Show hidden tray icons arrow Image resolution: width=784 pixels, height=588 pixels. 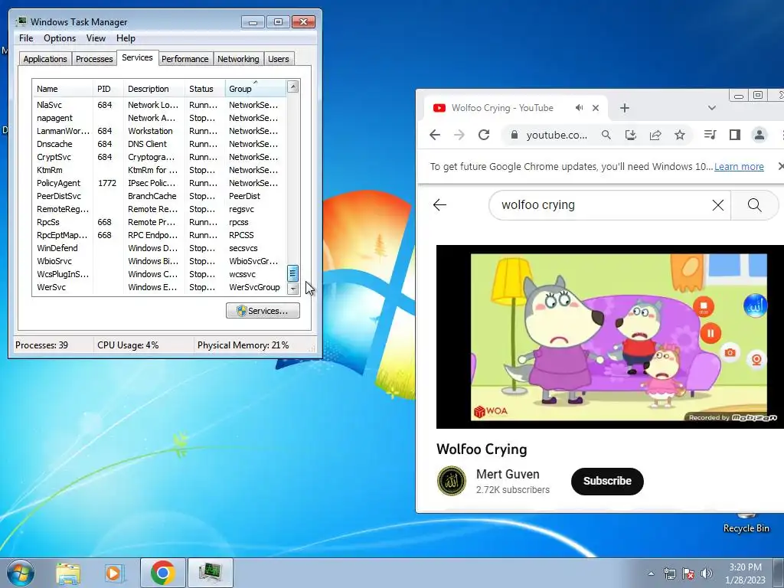tap(651, 573)
